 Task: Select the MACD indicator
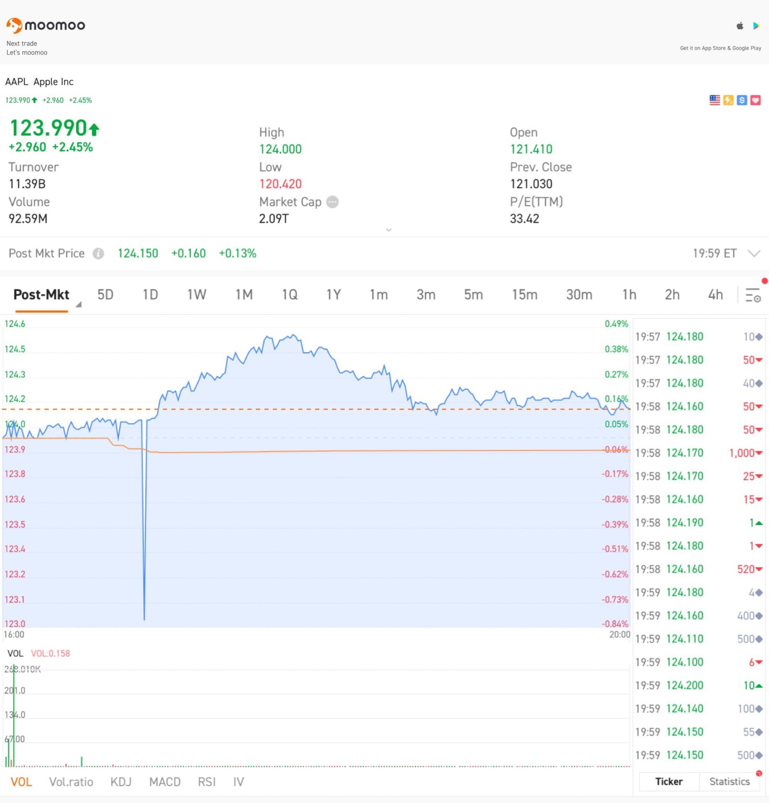coord(165,782)
